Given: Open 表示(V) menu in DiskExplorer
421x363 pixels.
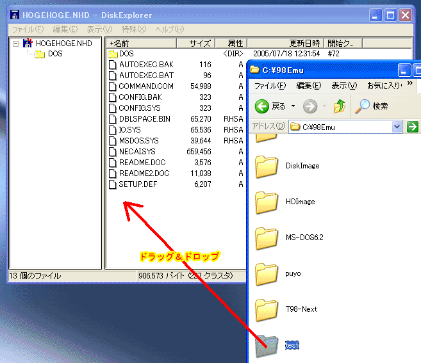Looking at the screenshot, I should coord(99,29).
